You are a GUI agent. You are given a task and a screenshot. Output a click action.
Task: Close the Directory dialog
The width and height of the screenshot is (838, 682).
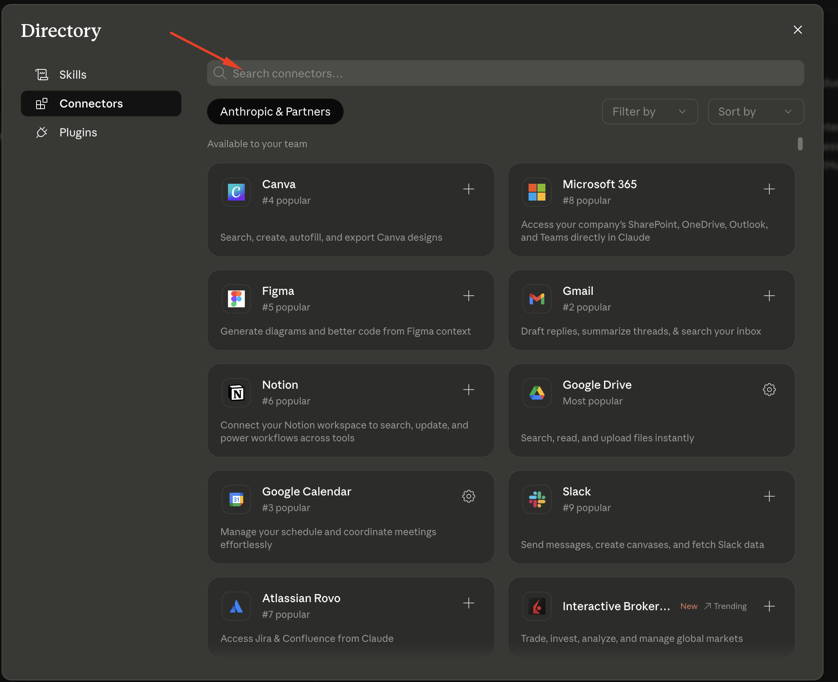[x=797, y=30]
